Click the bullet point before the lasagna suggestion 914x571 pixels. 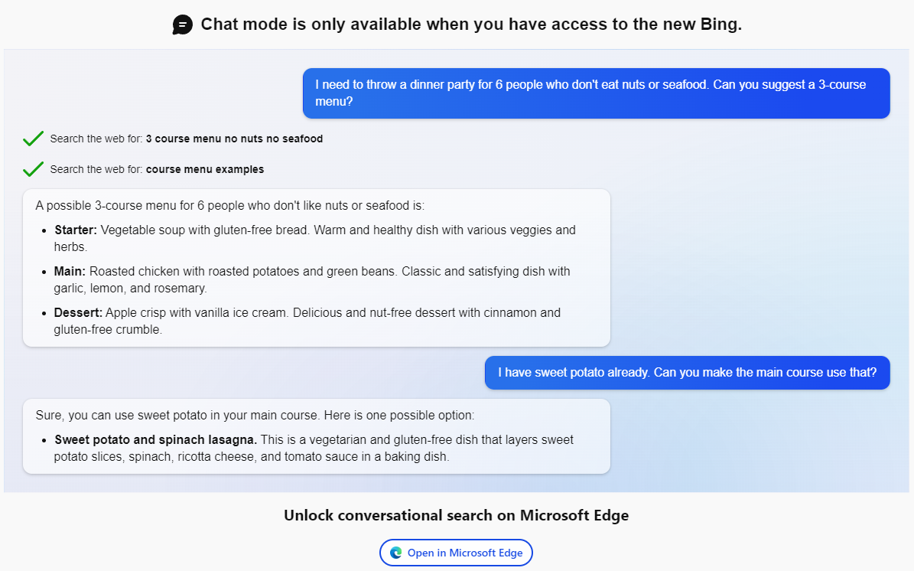[42, 440]
